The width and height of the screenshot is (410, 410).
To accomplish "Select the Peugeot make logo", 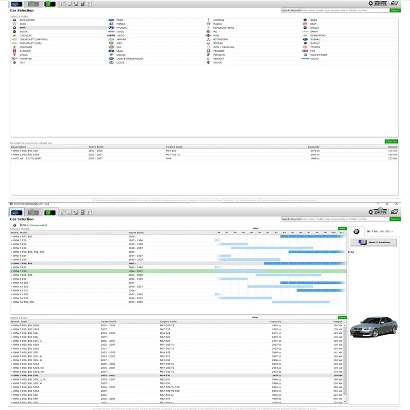I will pos(208,51).
